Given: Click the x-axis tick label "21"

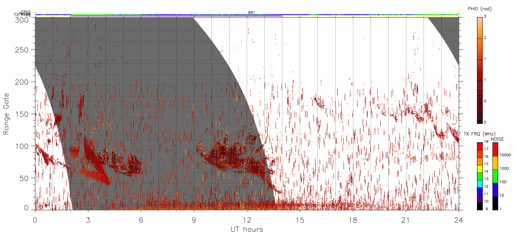Looking at the screenshot, I should [406, 220].
